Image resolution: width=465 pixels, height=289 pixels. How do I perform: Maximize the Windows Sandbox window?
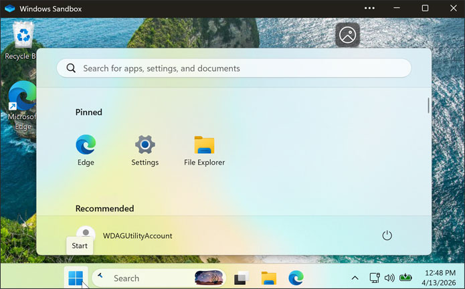click(425, 8)
